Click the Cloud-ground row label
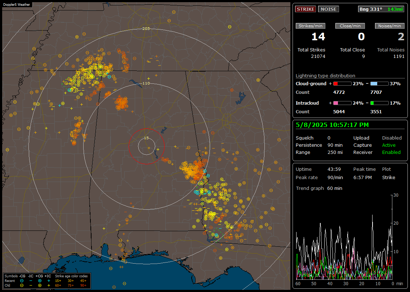The image size is (410, 292). pos(311,84)
